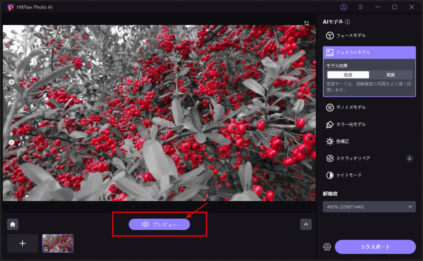Click the zoom out minus icon

[12, 142]
